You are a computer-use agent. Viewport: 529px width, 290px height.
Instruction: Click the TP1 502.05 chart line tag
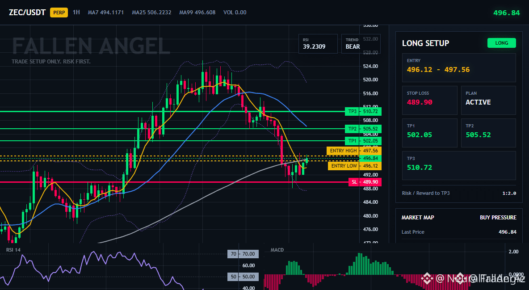point(363,141)
